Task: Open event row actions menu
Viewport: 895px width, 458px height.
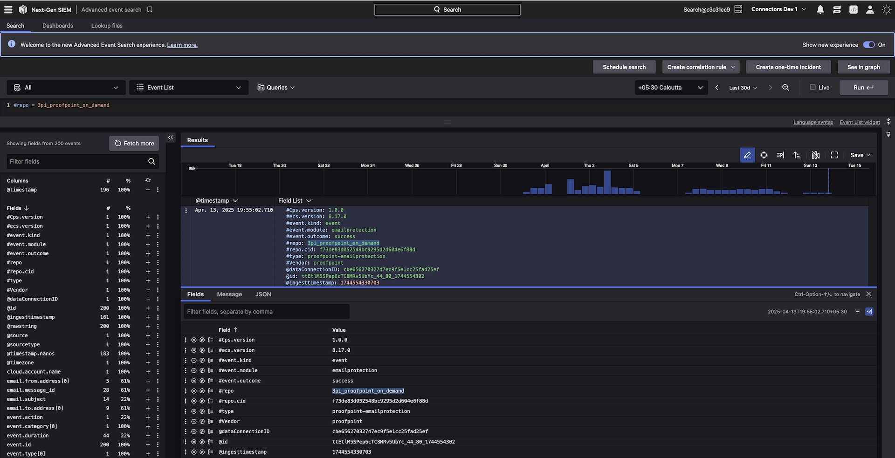Action: [186, 211]
